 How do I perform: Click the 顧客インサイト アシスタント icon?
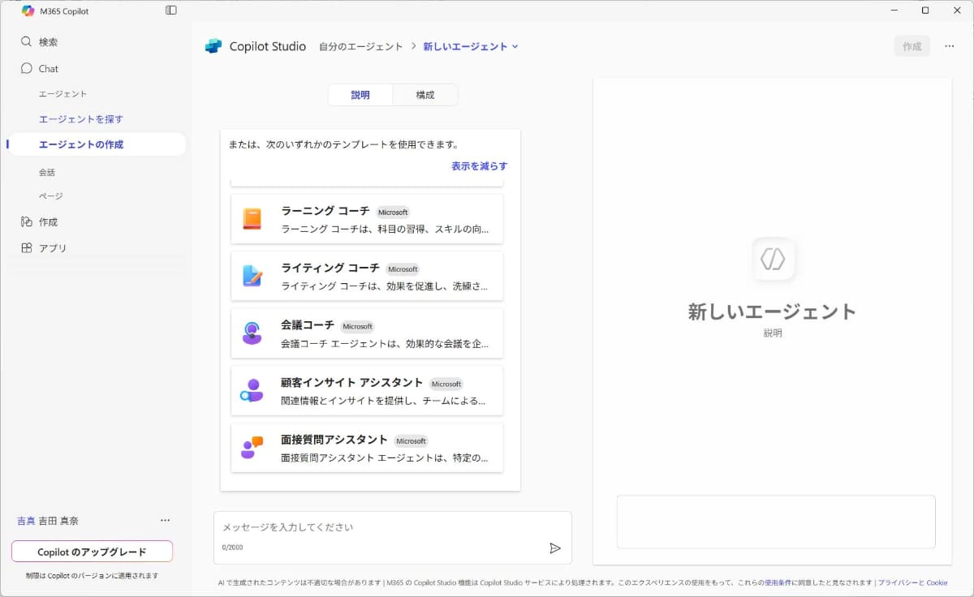(x=252, y=390)
